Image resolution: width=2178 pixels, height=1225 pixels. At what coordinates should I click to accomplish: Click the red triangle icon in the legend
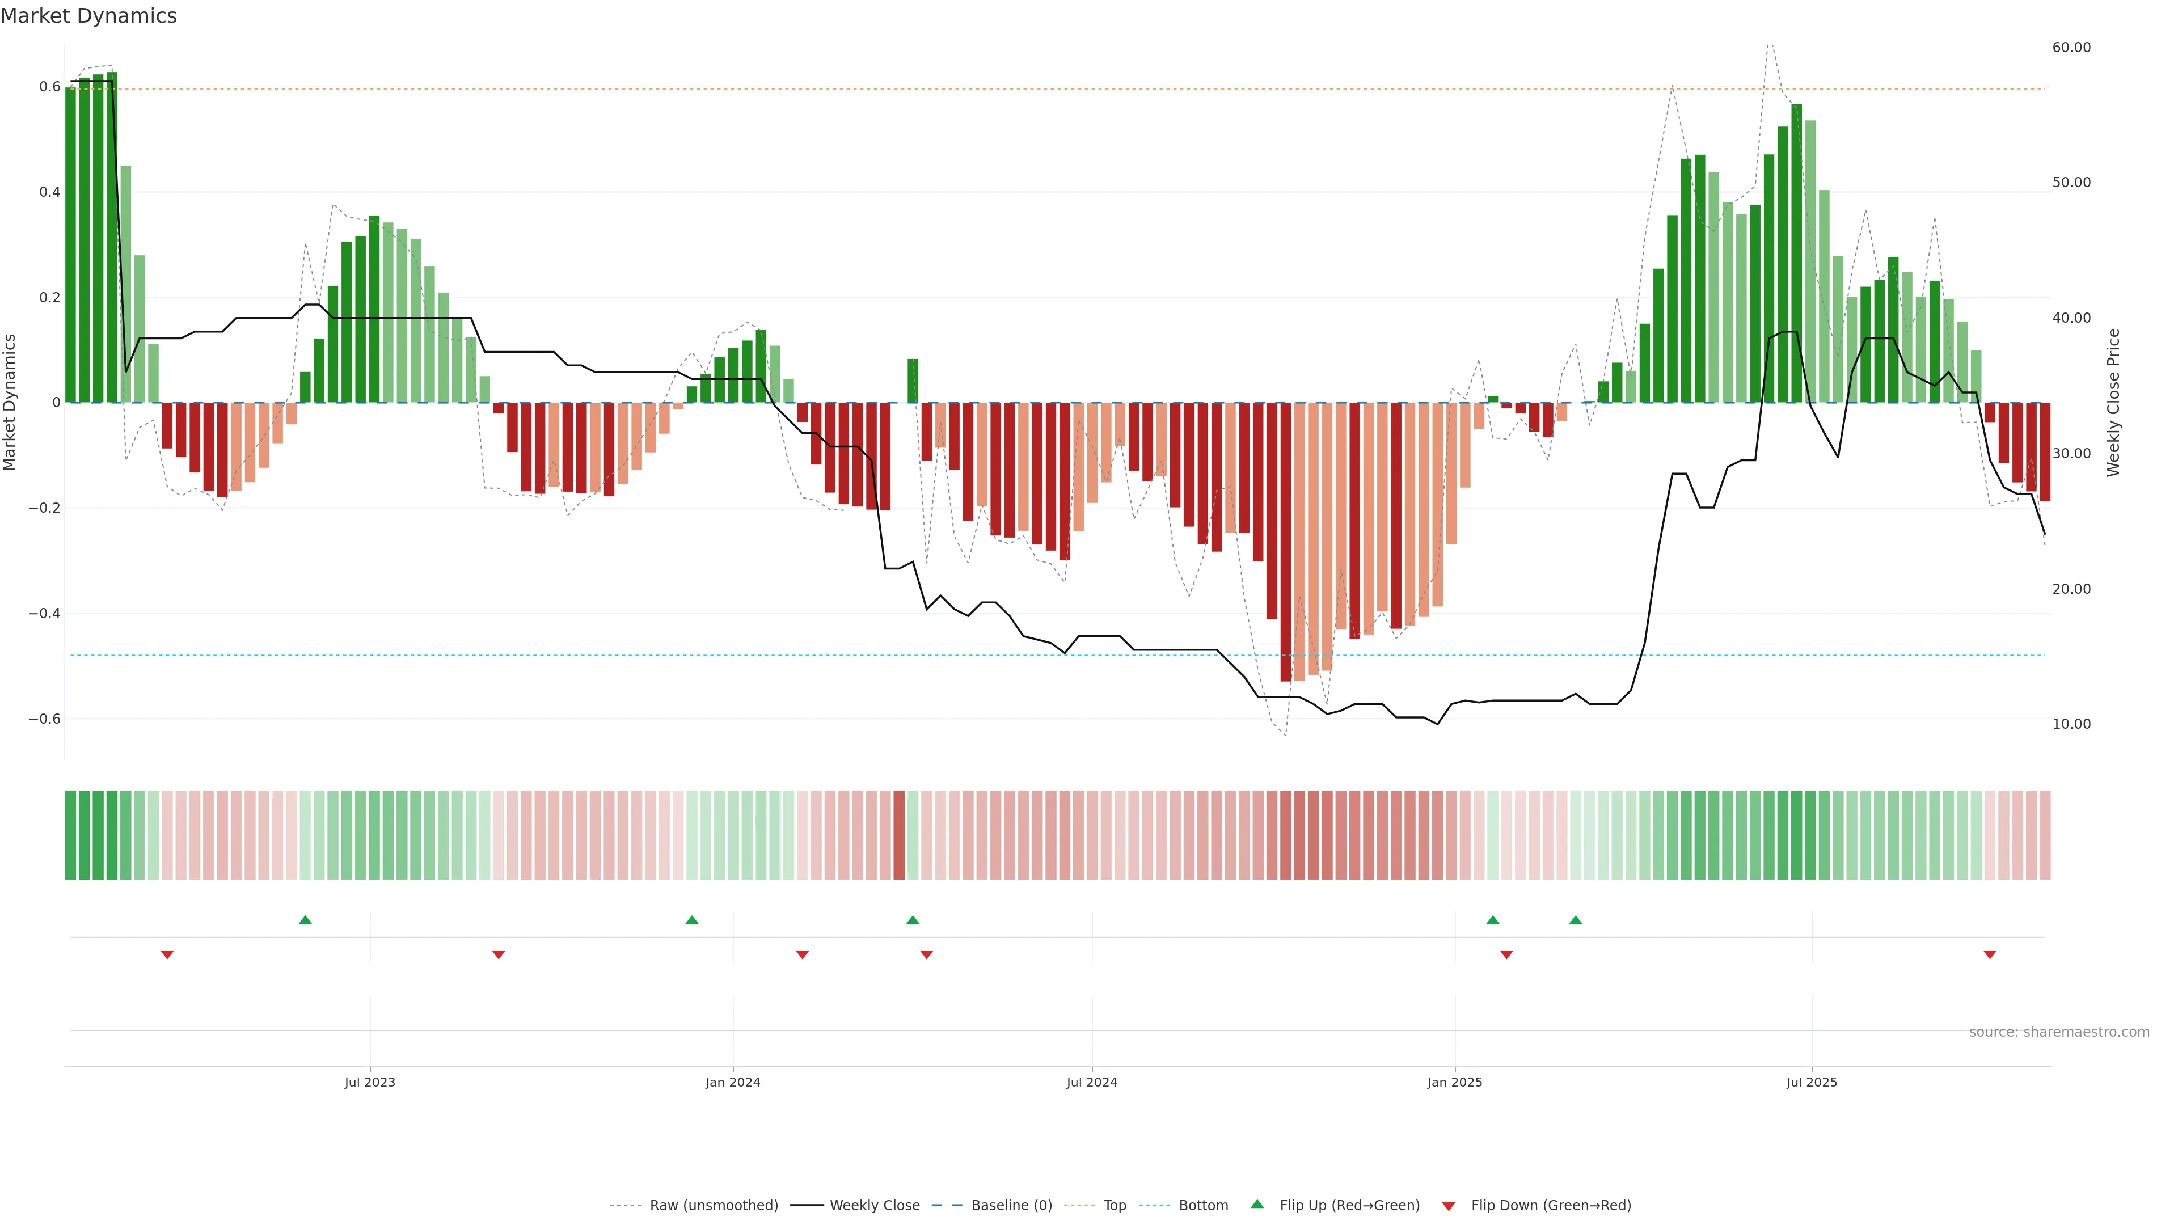coord(1449,1206)
